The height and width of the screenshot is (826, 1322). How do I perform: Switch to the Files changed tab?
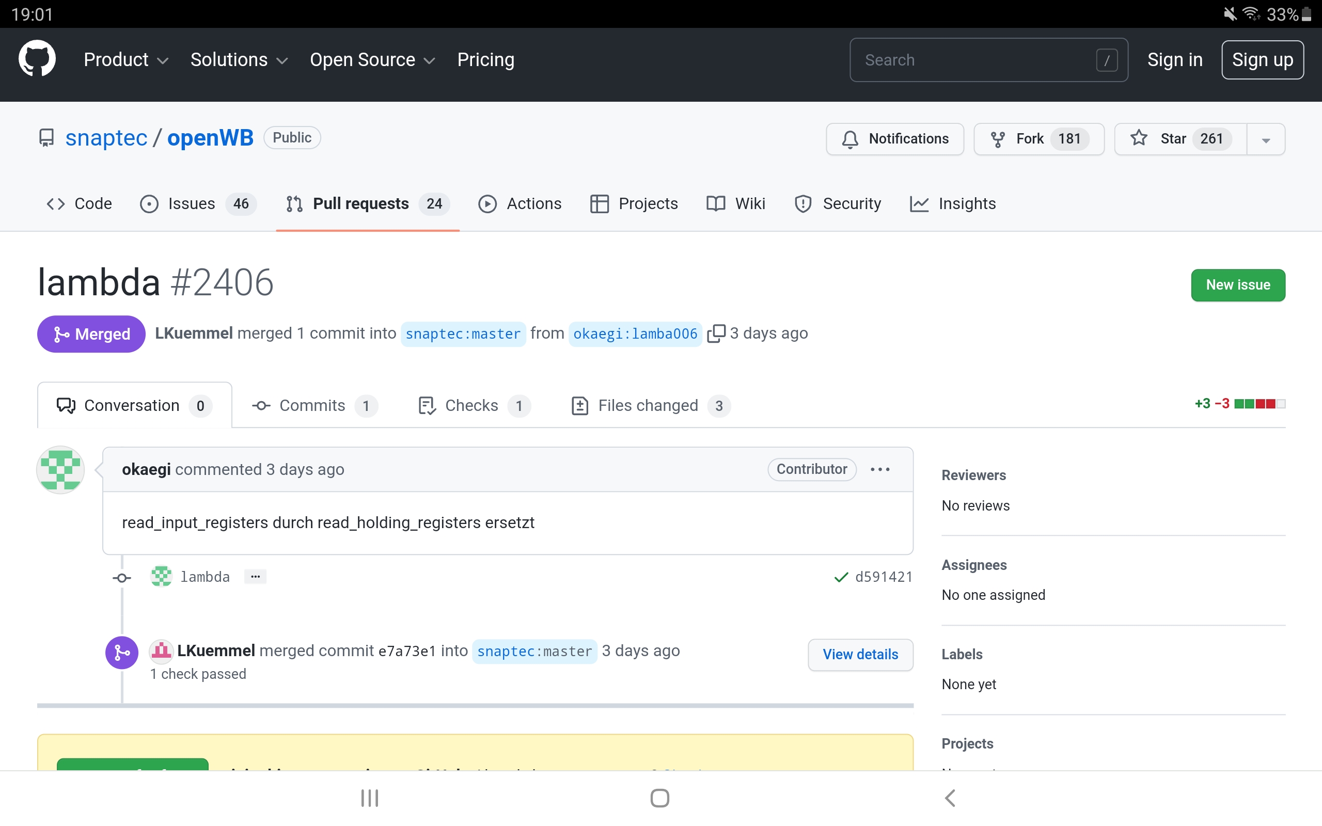pos(650,405)
